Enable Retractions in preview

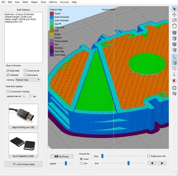click(25, 75)
